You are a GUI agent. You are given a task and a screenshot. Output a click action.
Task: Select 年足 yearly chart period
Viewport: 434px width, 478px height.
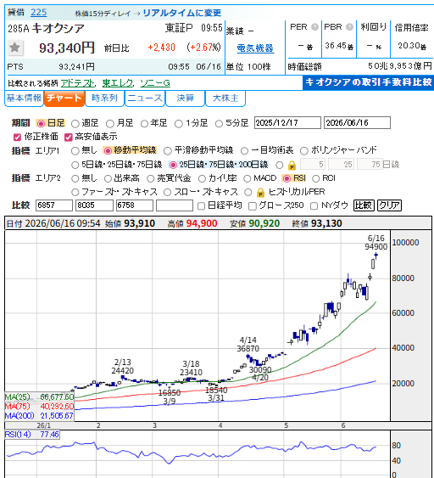pyautogui.click(x=144, y=123)
